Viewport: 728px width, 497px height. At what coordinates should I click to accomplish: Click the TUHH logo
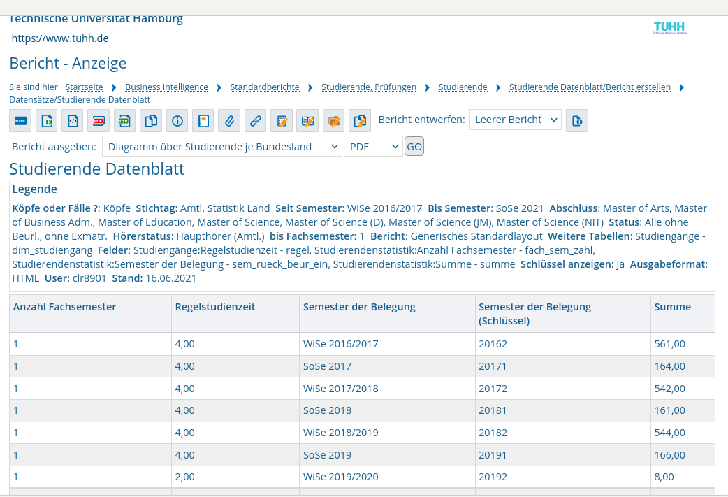pos(669,28)
